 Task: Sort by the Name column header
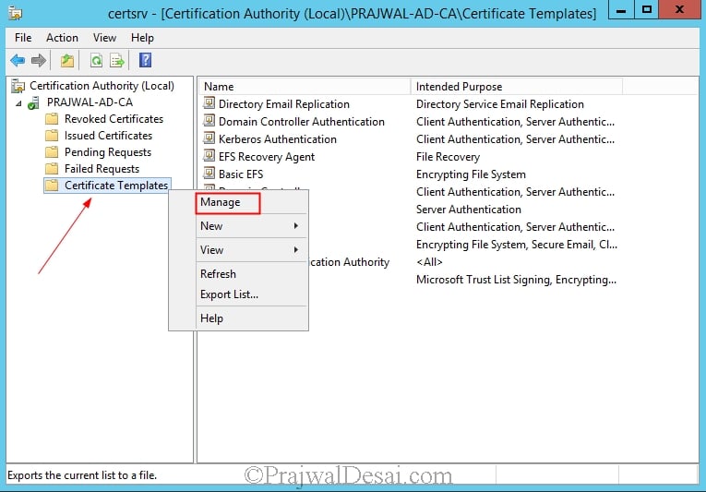(x=304, y=87)
